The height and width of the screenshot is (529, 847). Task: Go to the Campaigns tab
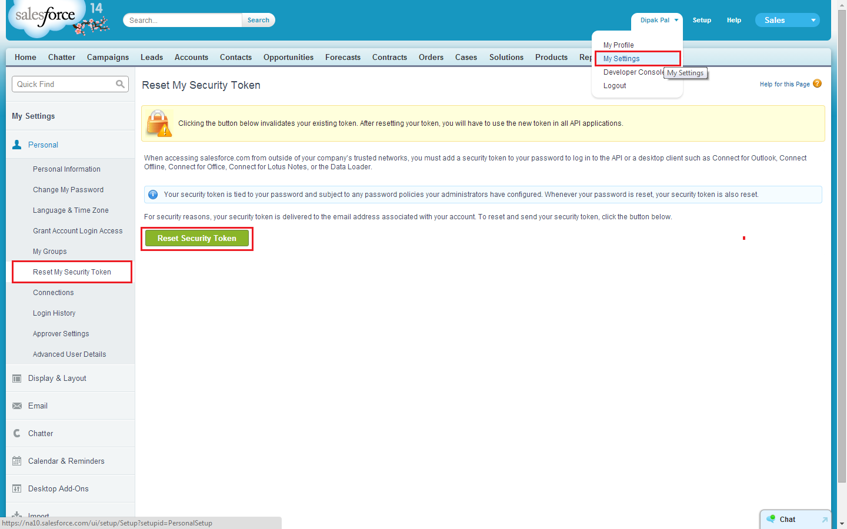[108, 57]
